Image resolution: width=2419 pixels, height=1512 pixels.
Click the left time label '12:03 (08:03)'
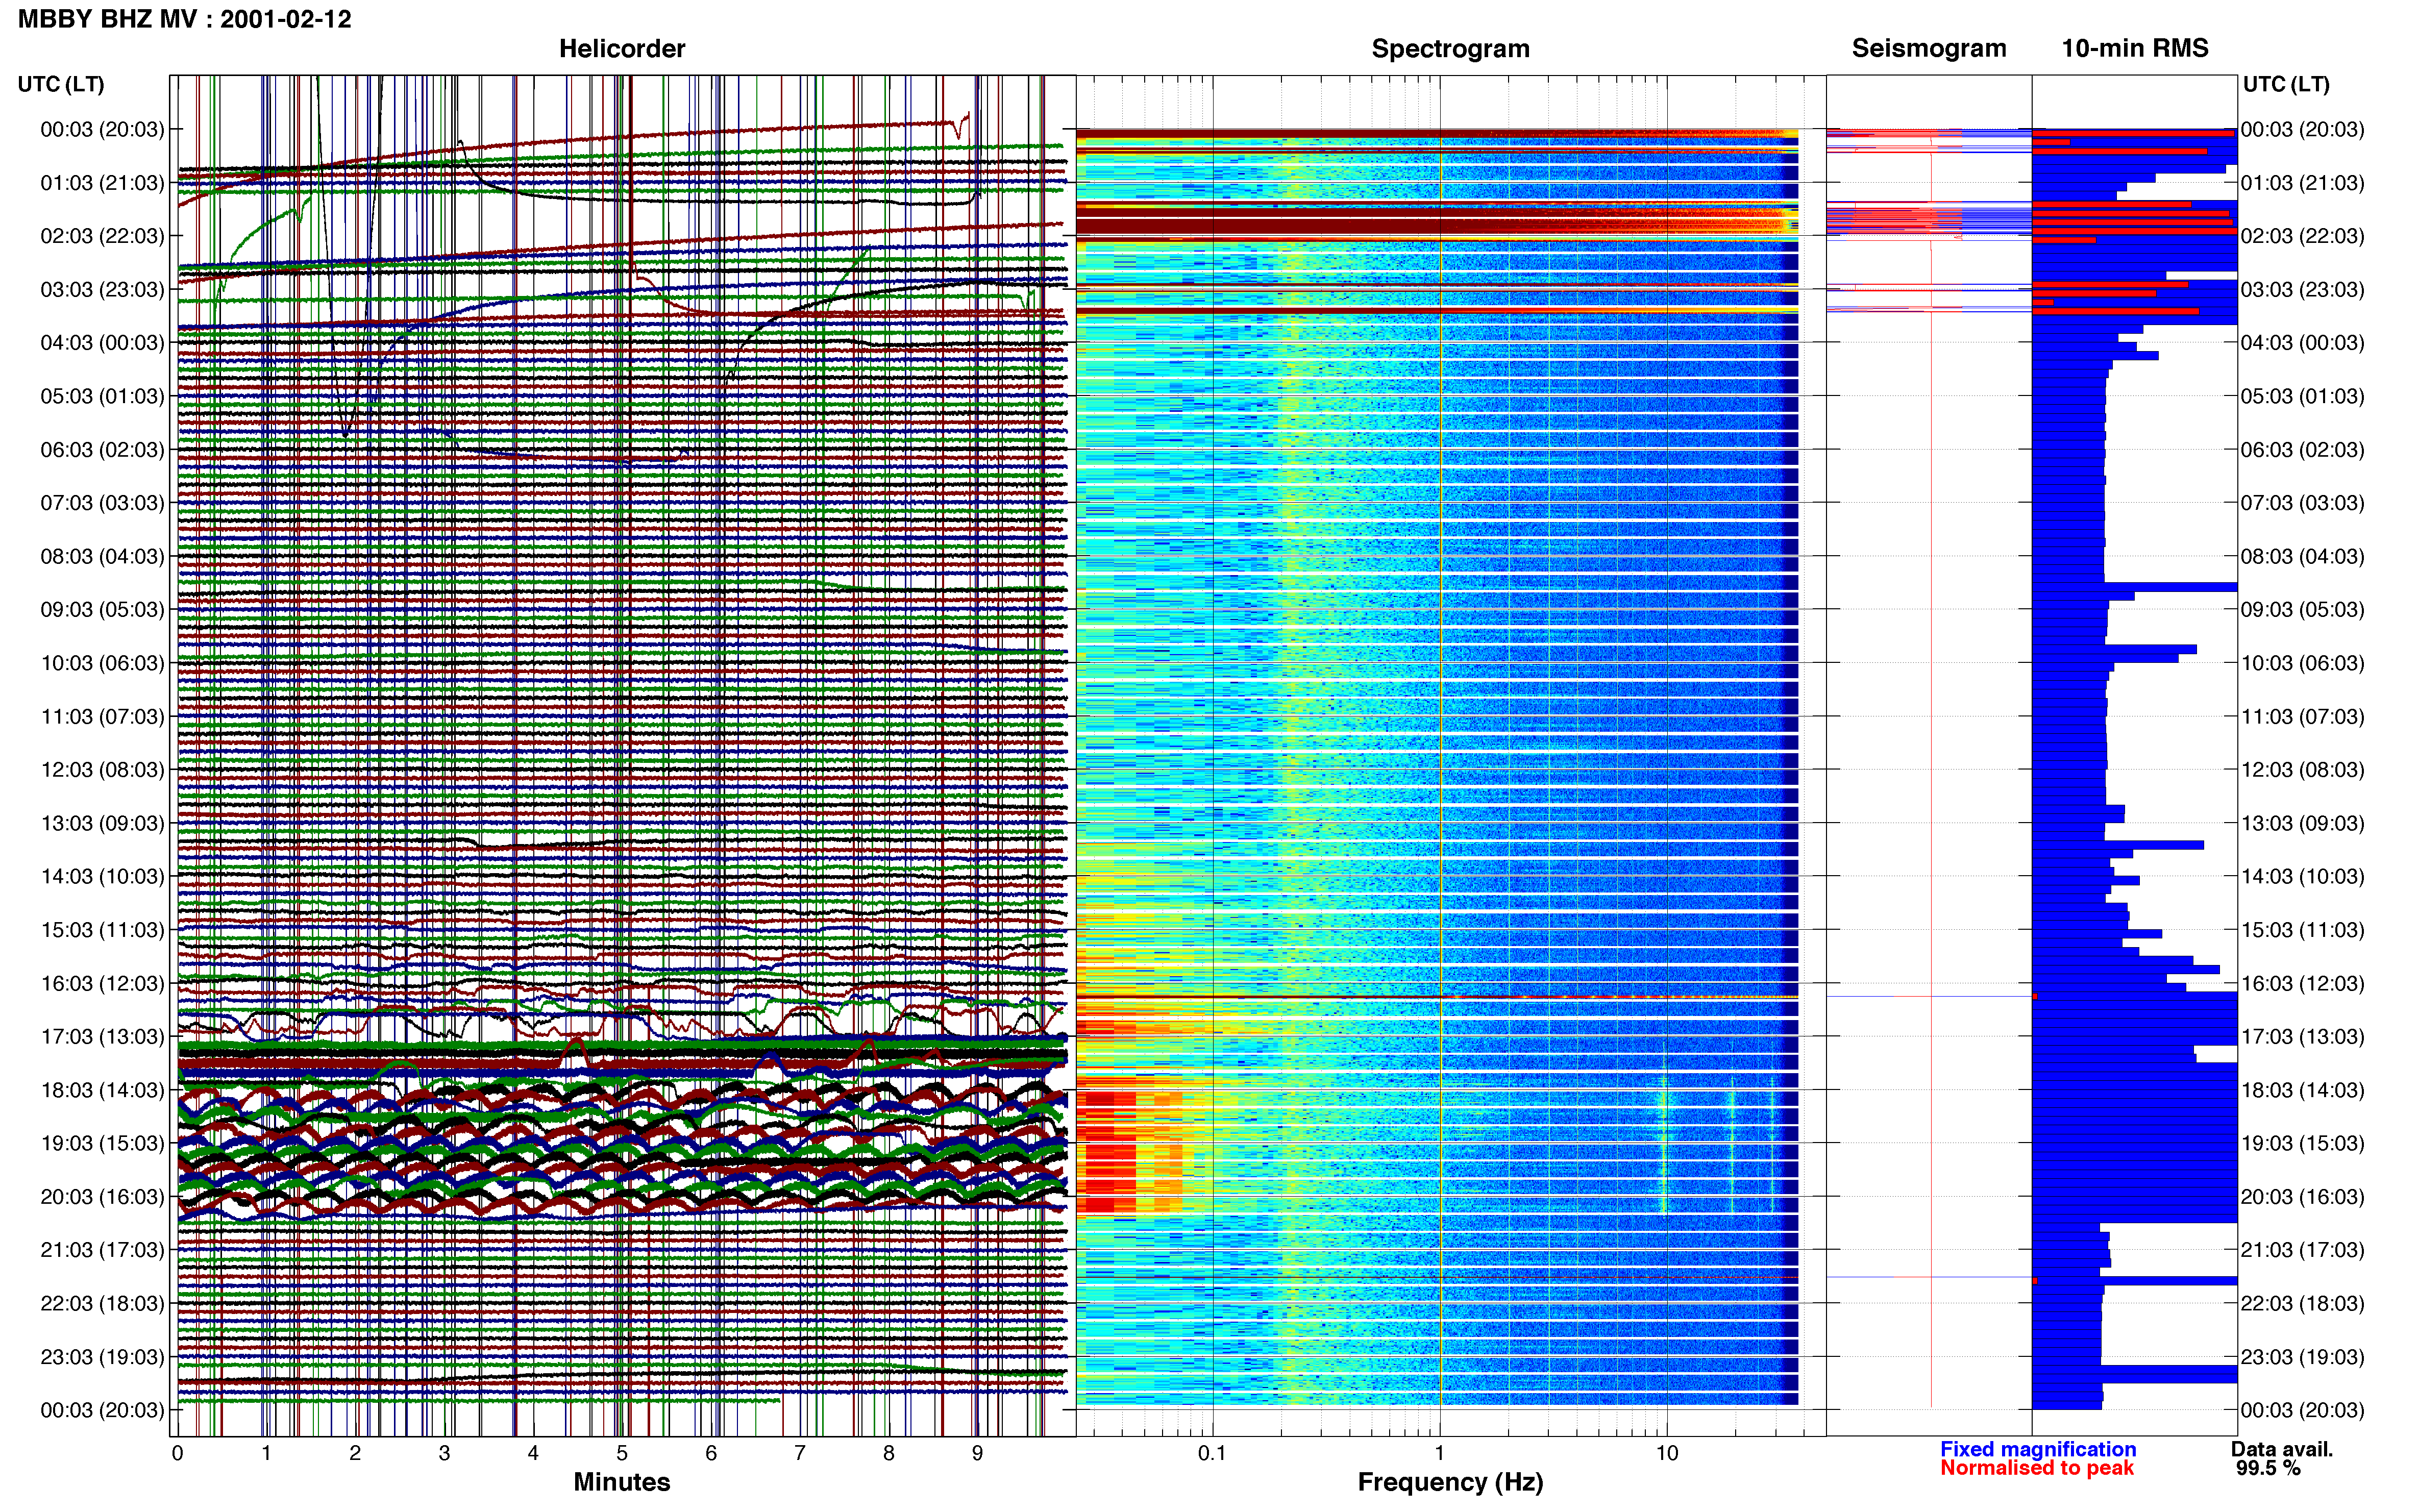[x=102, y=770]
